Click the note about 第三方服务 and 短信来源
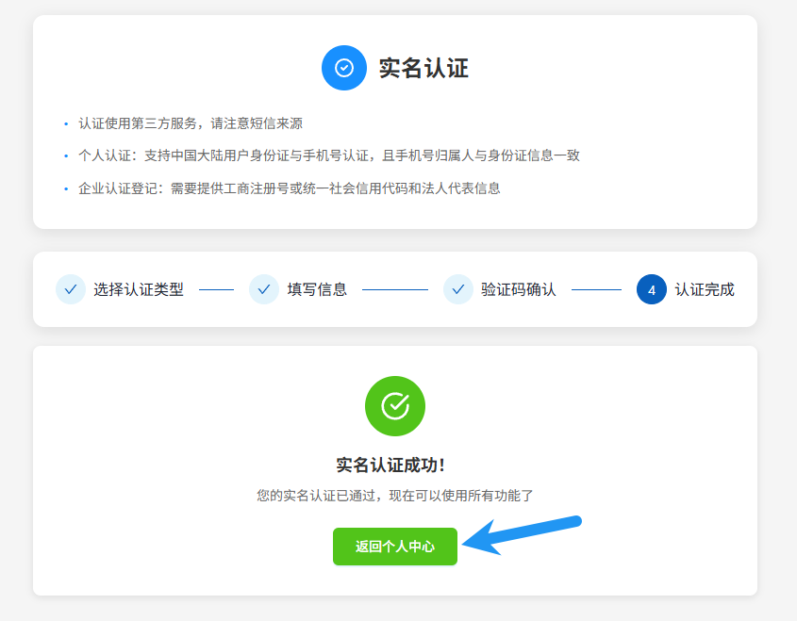The image size is (797, 621). 191,123
